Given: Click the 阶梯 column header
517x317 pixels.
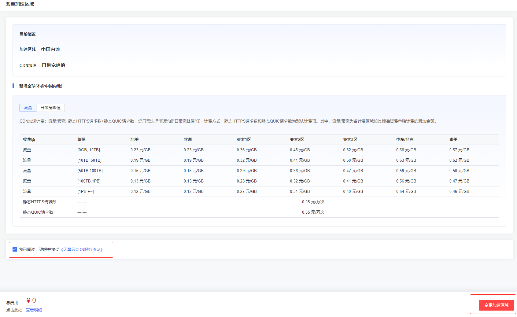Looking at the screenshot, I should [81, 139].
